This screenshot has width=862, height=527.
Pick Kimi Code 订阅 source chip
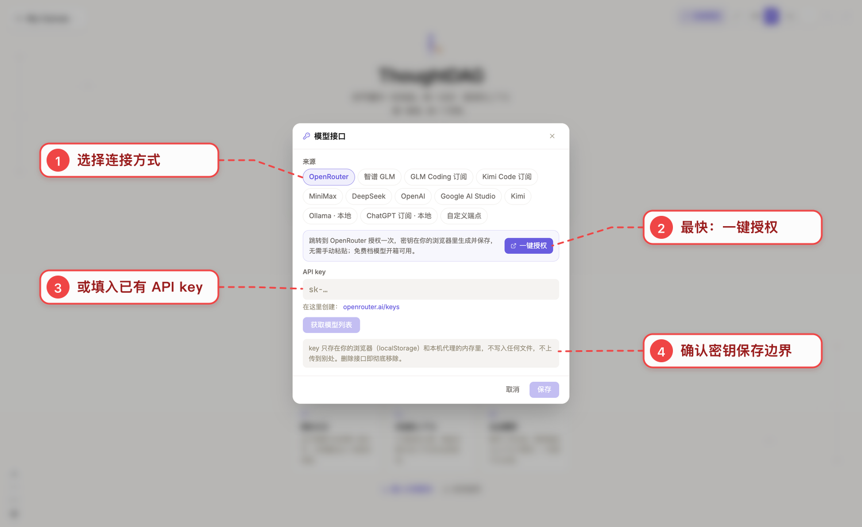click(507, 177)
